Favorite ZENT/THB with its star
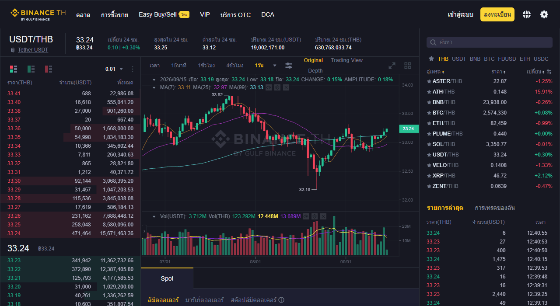Viewport: 560px width, 306px height. pos(429,186)
